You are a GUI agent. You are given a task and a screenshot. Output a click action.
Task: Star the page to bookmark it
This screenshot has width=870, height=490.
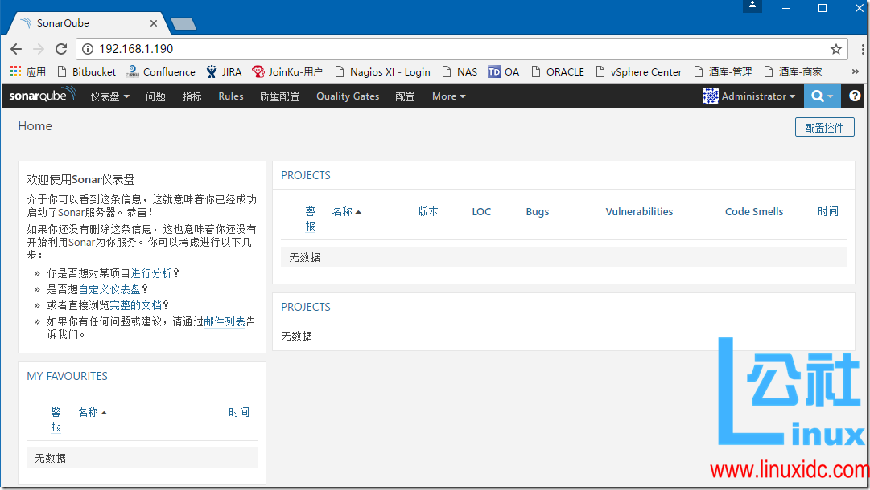[x=835, y=49]
